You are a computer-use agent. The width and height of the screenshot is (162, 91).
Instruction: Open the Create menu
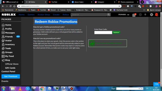pos(56,15)
